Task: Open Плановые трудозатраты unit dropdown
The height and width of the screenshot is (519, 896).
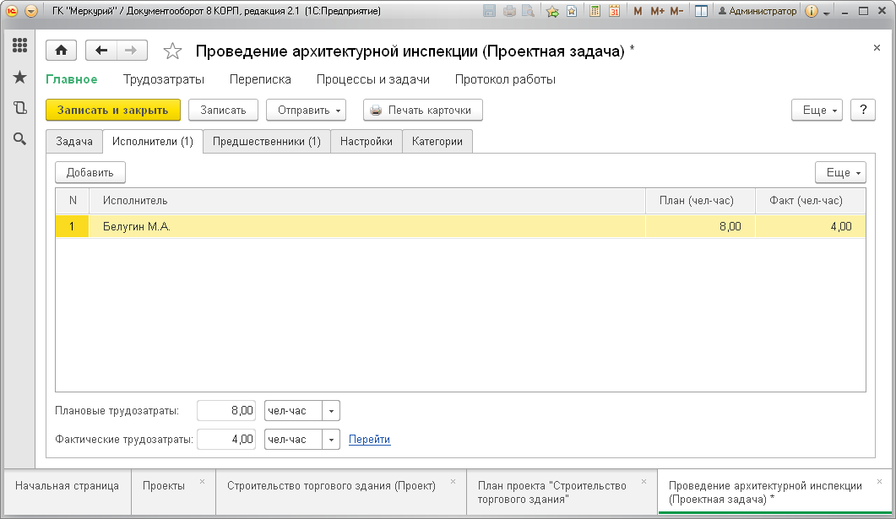Action: pos(331,410)
